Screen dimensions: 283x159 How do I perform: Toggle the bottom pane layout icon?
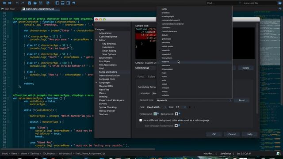63,3
